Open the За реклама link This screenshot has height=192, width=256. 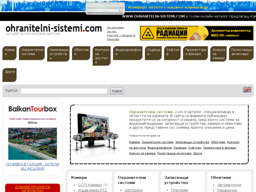(x=115, y=27)
